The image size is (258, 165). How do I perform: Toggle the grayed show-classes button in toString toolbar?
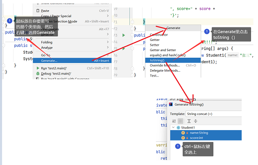[x=181, y=121]
